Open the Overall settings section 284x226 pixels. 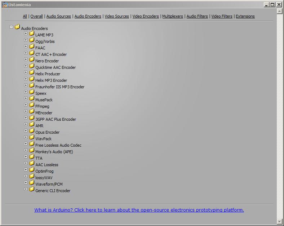(x=37, y=16)
